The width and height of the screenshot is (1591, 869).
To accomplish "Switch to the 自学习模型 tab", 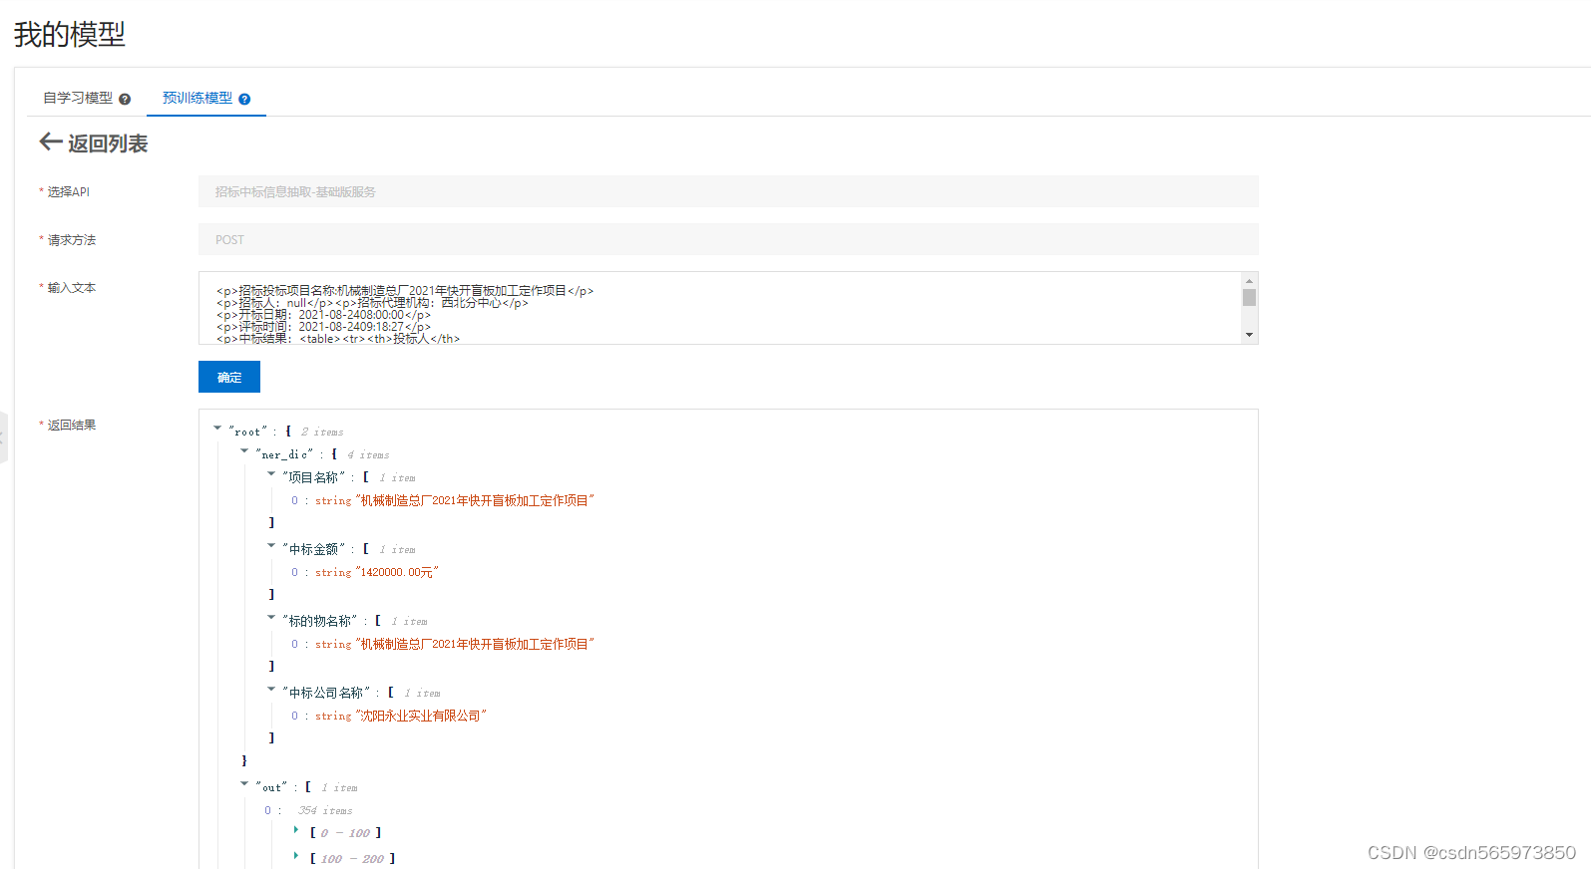I will [x=78, y=98].
